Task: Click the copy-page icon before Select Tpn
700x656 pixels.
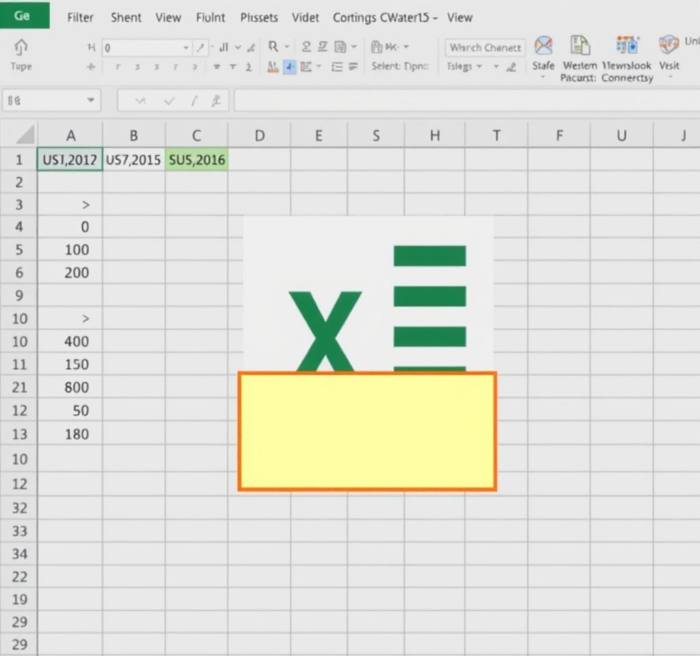Action: tap(340, 46)
